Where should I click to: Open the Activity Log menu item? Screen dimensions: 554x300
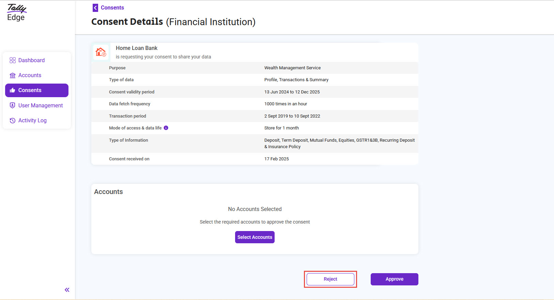(32, 121)
